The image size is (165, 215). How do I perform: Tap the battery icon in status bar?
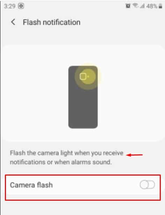[x=160, y=6]
